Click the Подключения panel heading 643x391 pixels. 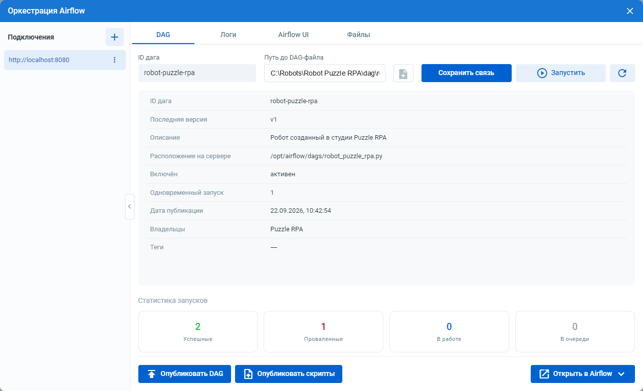[31, 37]
